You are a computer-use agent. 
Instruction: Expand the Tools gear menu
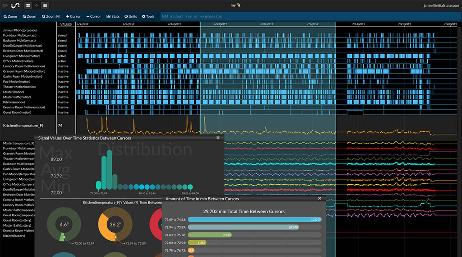click(x=148, y=16)
